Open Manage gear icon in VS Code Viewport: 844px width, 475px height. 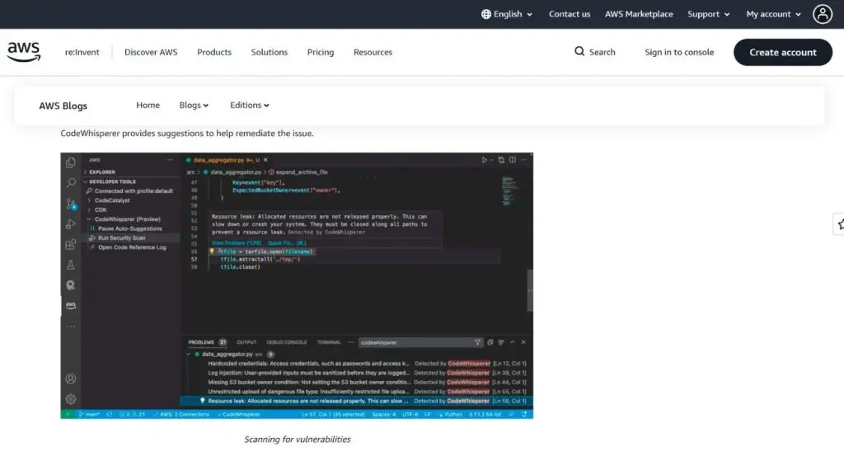(71, 399)
